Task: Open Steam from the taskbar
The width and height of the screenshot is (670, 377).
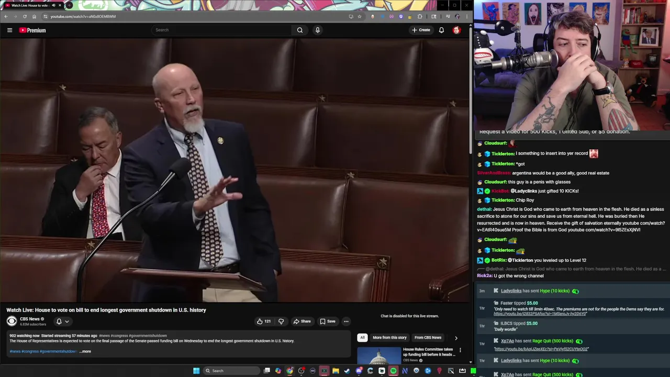Action: coord(347,371)
